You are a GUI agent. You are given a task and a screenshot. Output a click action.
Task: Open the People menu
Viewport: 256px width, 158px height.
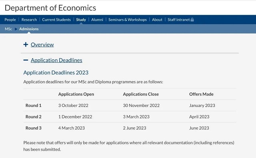click(x=10, y=20)
